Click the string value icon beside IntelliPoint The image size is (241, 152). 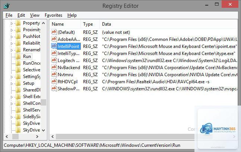tap(54, 46)
